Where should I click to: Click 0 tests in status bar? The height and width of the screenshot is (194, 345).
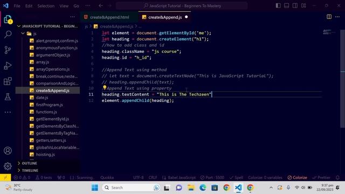[x=44, y=177]
